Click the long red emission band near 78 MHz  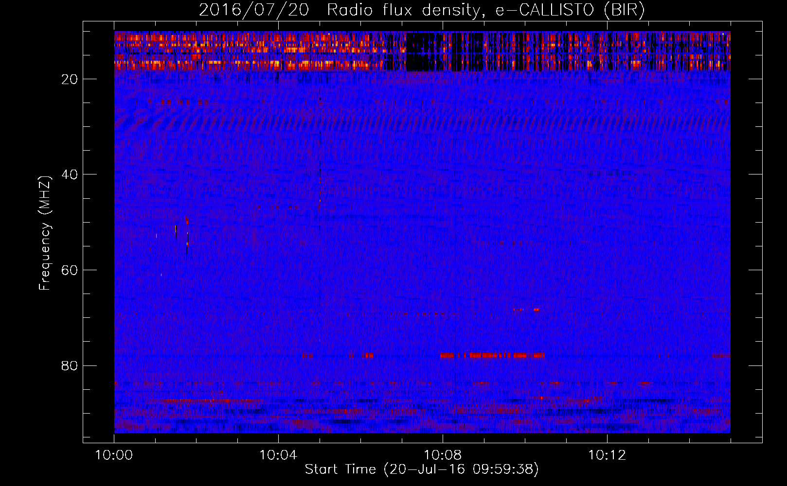tap(492, 355)
